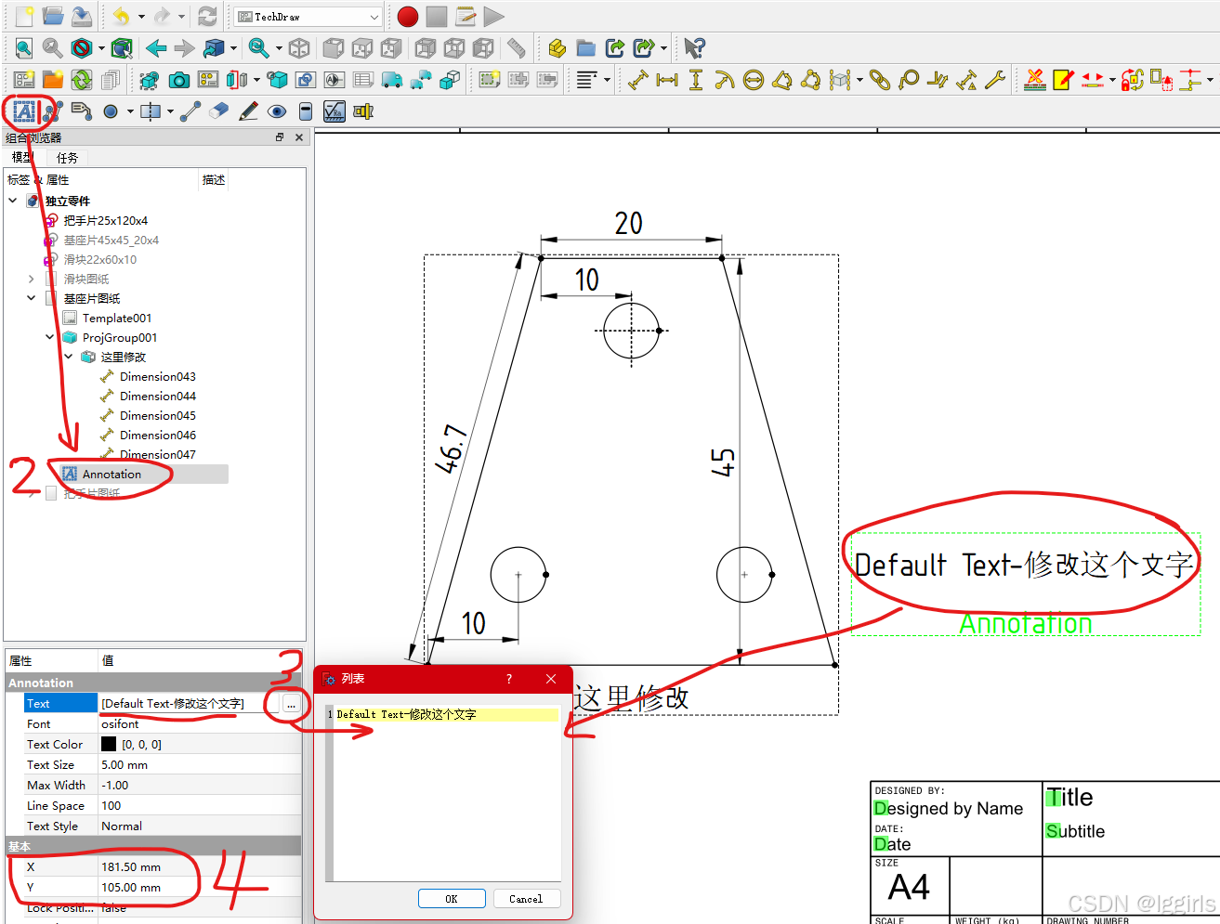The height and width of the screenshot is (924, 1220).
Task: Switch to the 任务 tab
Action: click(67, 157)
